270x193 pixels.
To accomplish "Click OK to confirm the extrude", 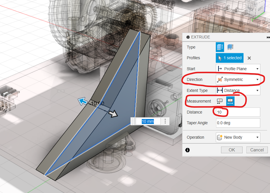I will pos(232,150).
